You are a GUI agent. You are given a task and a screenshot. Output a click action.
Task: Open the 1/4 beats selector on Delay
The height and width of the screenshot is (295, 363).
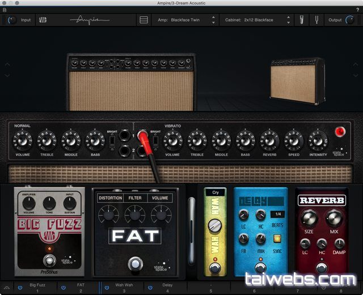[x=277, y=214]
